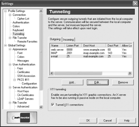This screenshot has height=127, width=139.
Task: Select Keys under User Authentication
Action: click(20, 68)
